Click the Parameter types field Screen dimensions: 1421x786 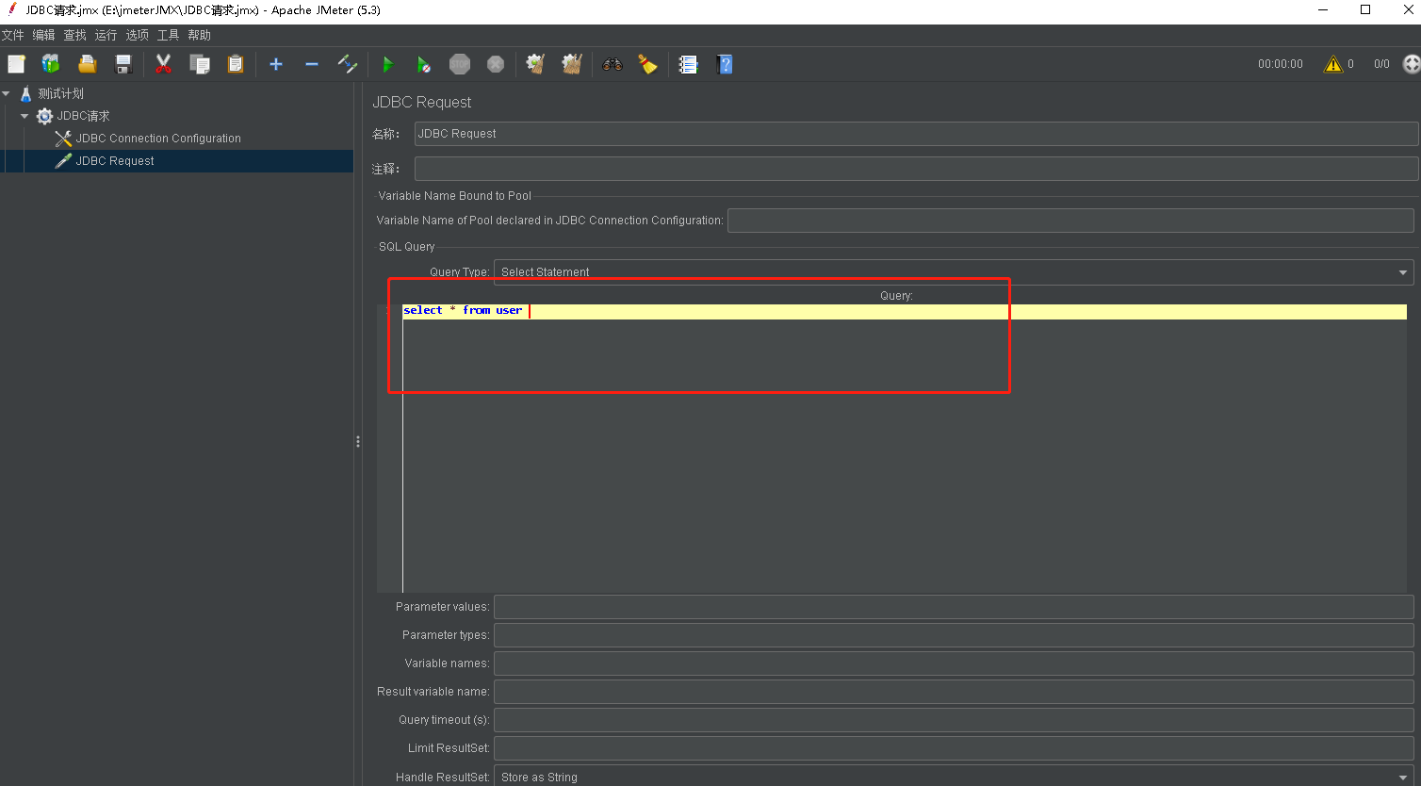954,635
